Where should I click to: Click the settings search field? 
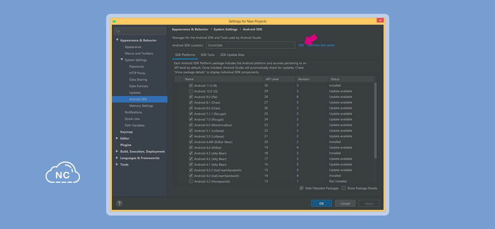[140, 31]
